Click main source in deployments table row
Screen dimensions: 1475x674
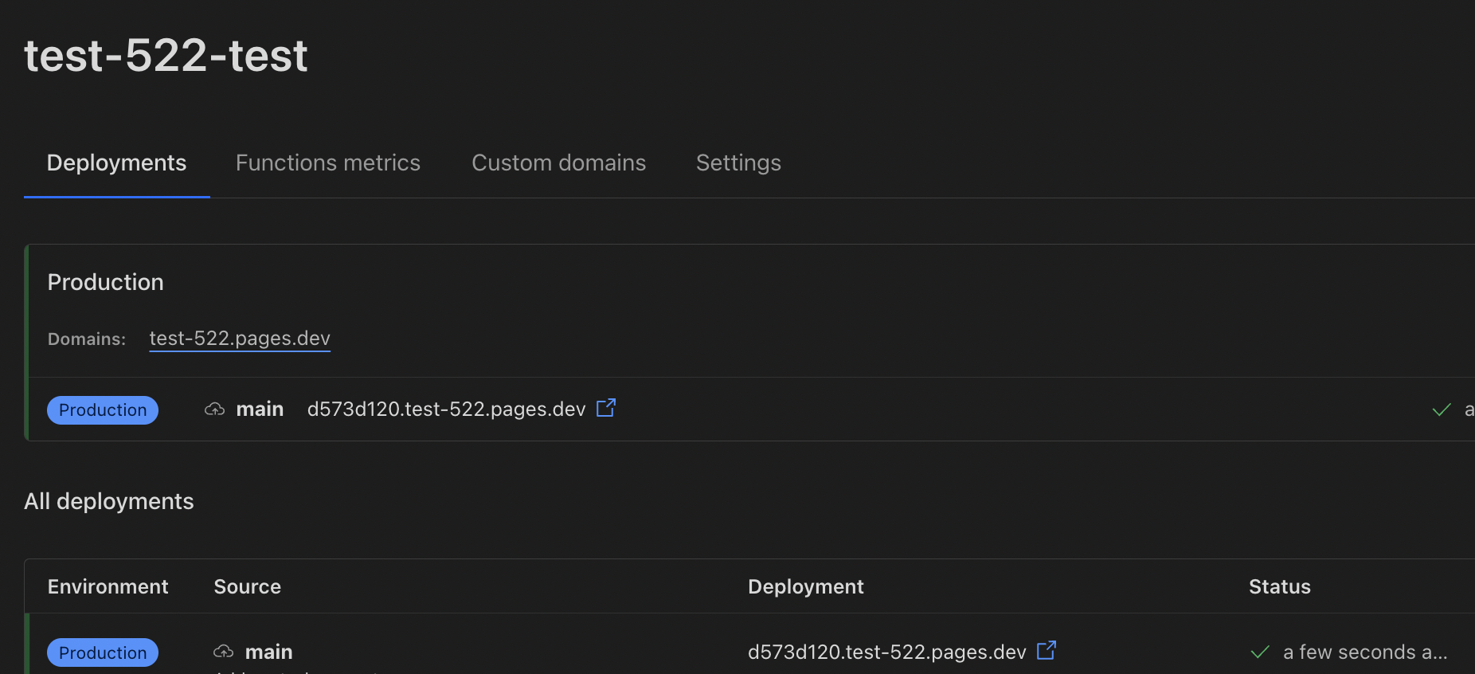coord(268,652)
